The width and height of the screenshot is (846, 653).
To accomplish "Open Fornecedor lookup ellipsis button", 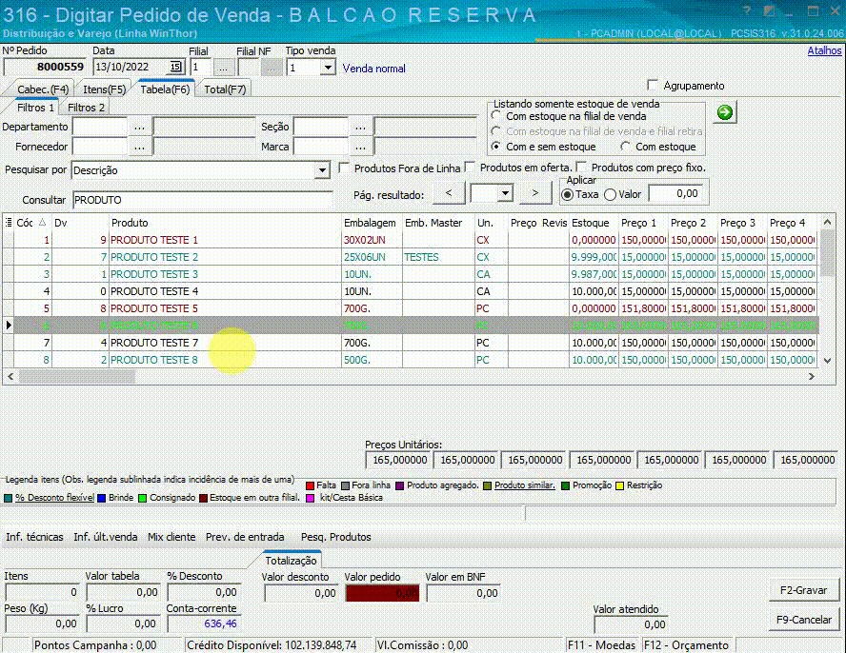I will 139,148.
